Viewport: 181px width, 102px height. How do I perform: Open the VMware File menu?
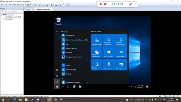click(2, 5)
